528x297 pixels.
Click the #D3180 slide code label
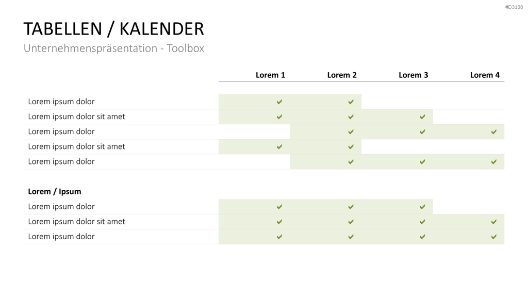(514, 7)
